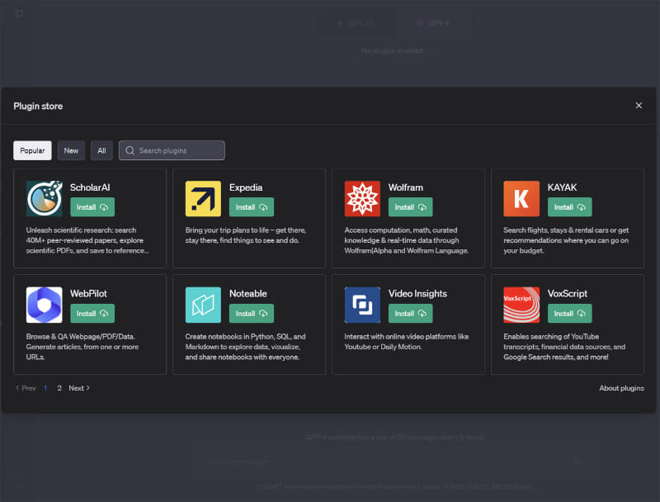Click the Wolfram plugin logo
The width and height of the screenshot is (660, 502).
[362, 199]
